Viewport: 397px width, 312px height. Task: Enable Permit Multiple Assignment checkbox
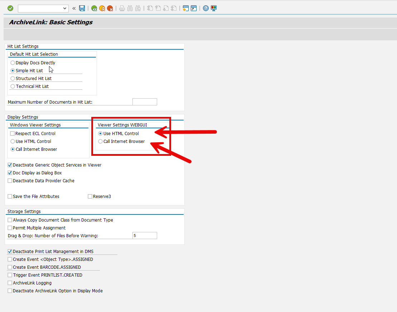pyautogui.click(x=10, y=228)
